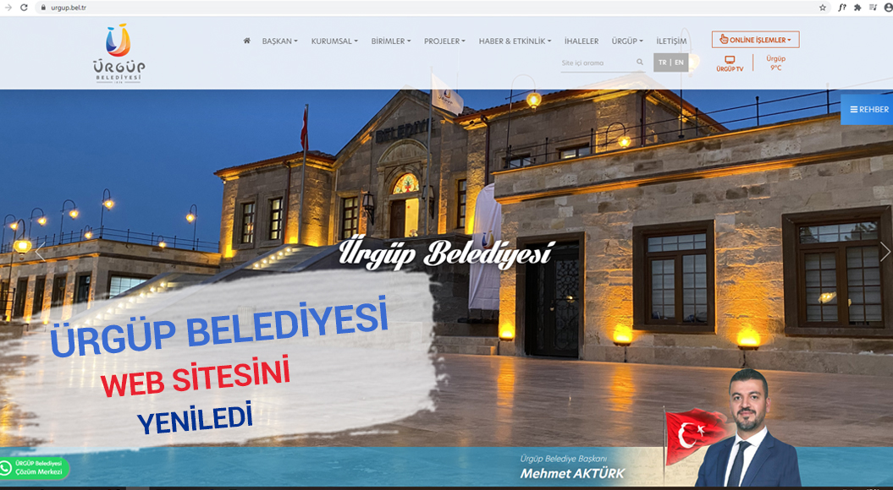Expand the KURUMSAL dropdown menu

334,41
